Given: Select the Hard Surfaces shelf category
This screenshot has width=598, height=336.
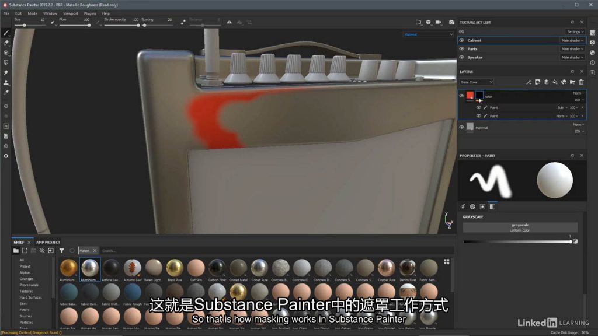Looking at the screenshot, I should 30,297.
